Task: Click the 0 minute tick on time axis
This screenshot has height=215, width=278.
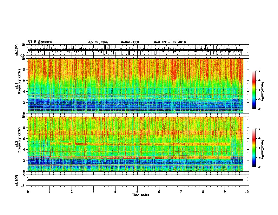Action: click(x=28, y=192)
